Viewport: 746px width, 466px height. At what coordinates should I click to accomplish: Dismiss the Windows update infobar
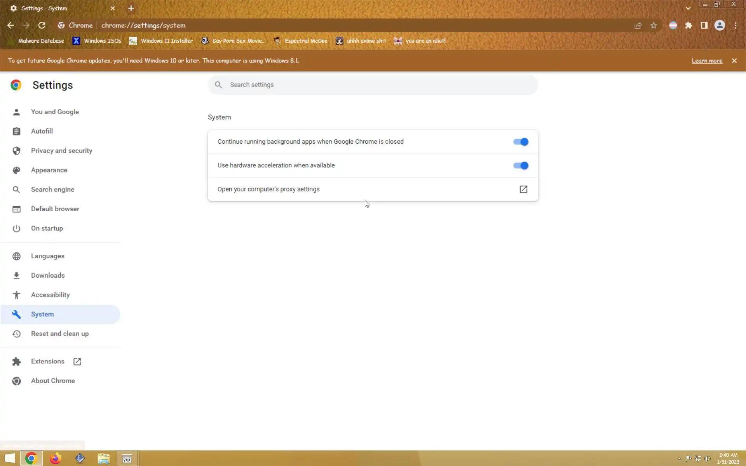734,61
